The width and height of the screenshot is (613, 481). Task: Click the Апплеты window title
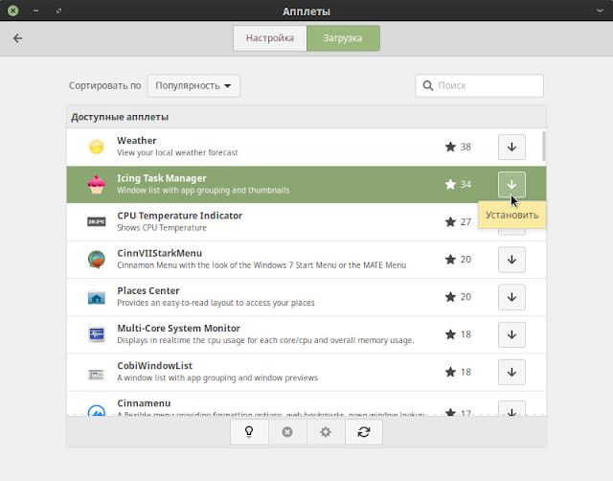click(306, 11)
